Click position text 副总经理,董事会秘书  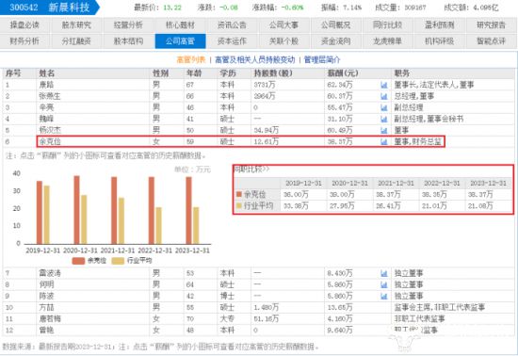point(429,119)
